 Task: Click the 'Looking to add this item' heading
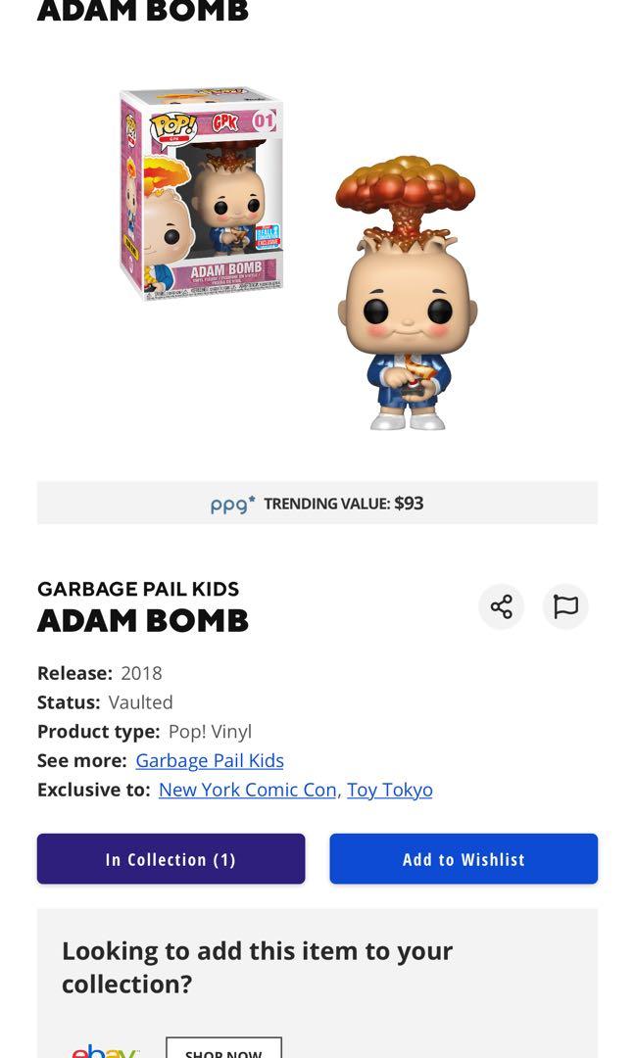tap(257, 967)
